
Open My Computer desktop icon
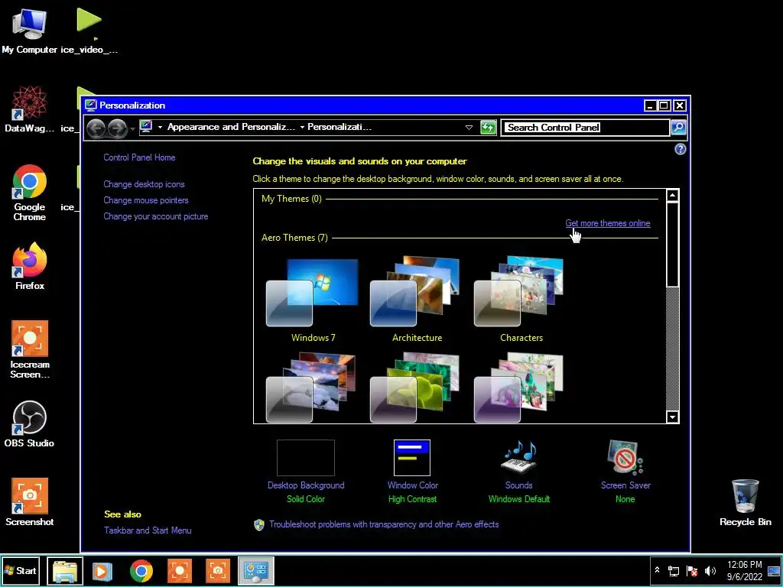pos(30,30)
